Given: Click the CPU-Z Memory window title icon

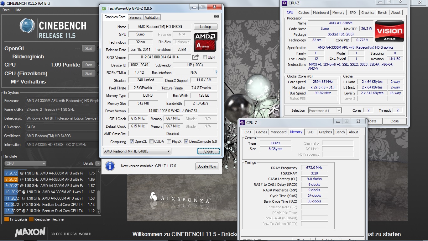Looking at the screenshot, I should 242,122.
